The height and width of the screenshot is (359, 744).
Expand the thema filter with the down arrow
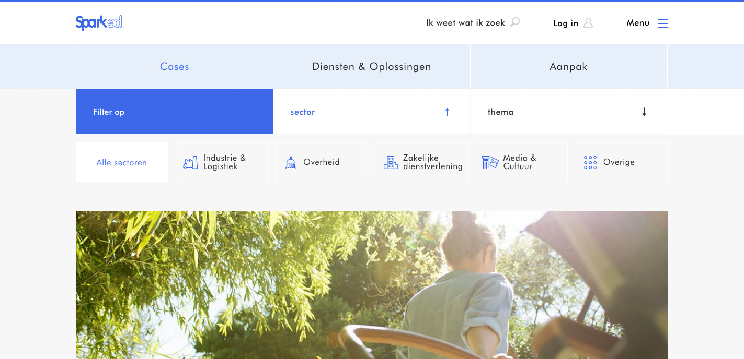click(644, 112)
